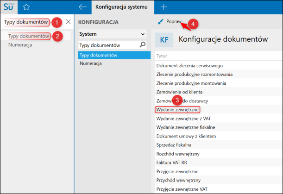Image resolution: width=283 pixels, height=194 pixels.
Task: Focus the Typy dokumentów configuration search field
Action: (x=109, y=45)
